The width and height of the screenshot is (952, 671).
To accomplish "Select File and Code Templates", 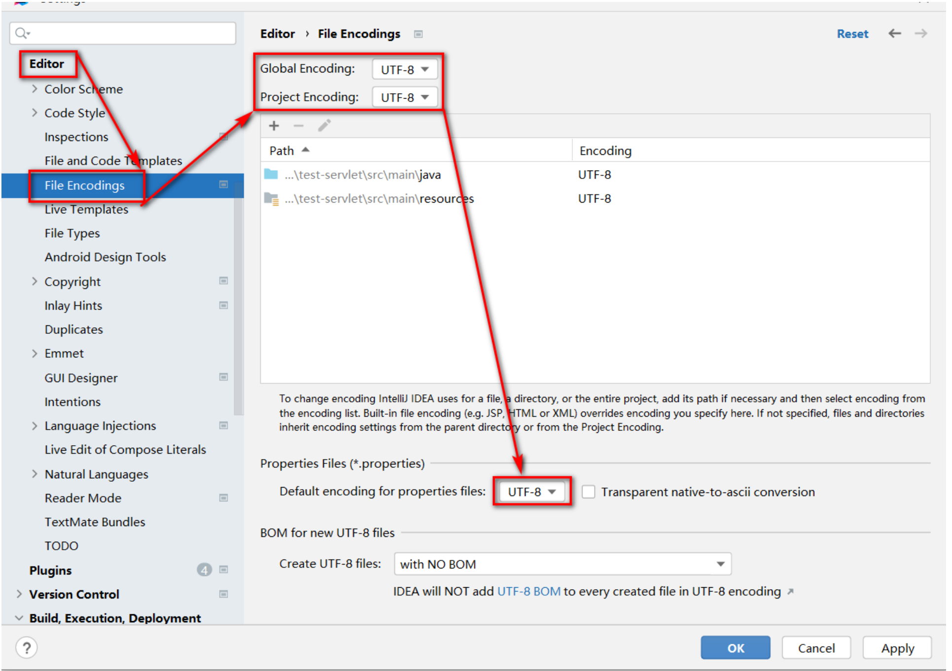I will point(113,161).
